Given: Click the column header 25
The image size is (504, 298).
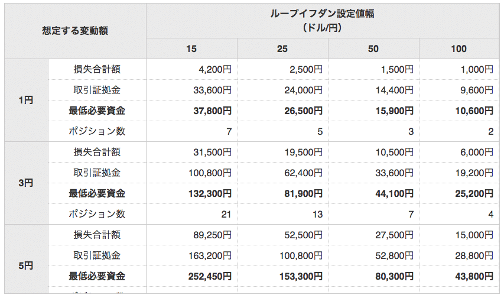Looking at the screenshot, I should pos(282,48).
